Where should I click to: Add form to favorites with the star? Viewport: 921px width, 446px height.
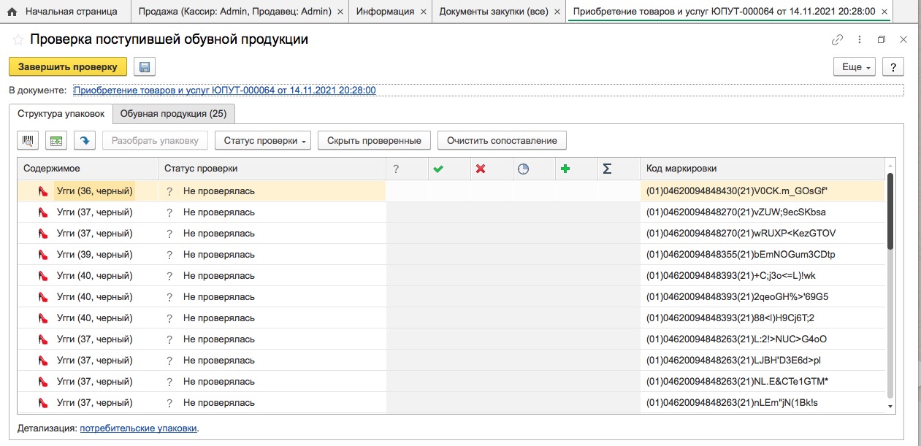18,39
